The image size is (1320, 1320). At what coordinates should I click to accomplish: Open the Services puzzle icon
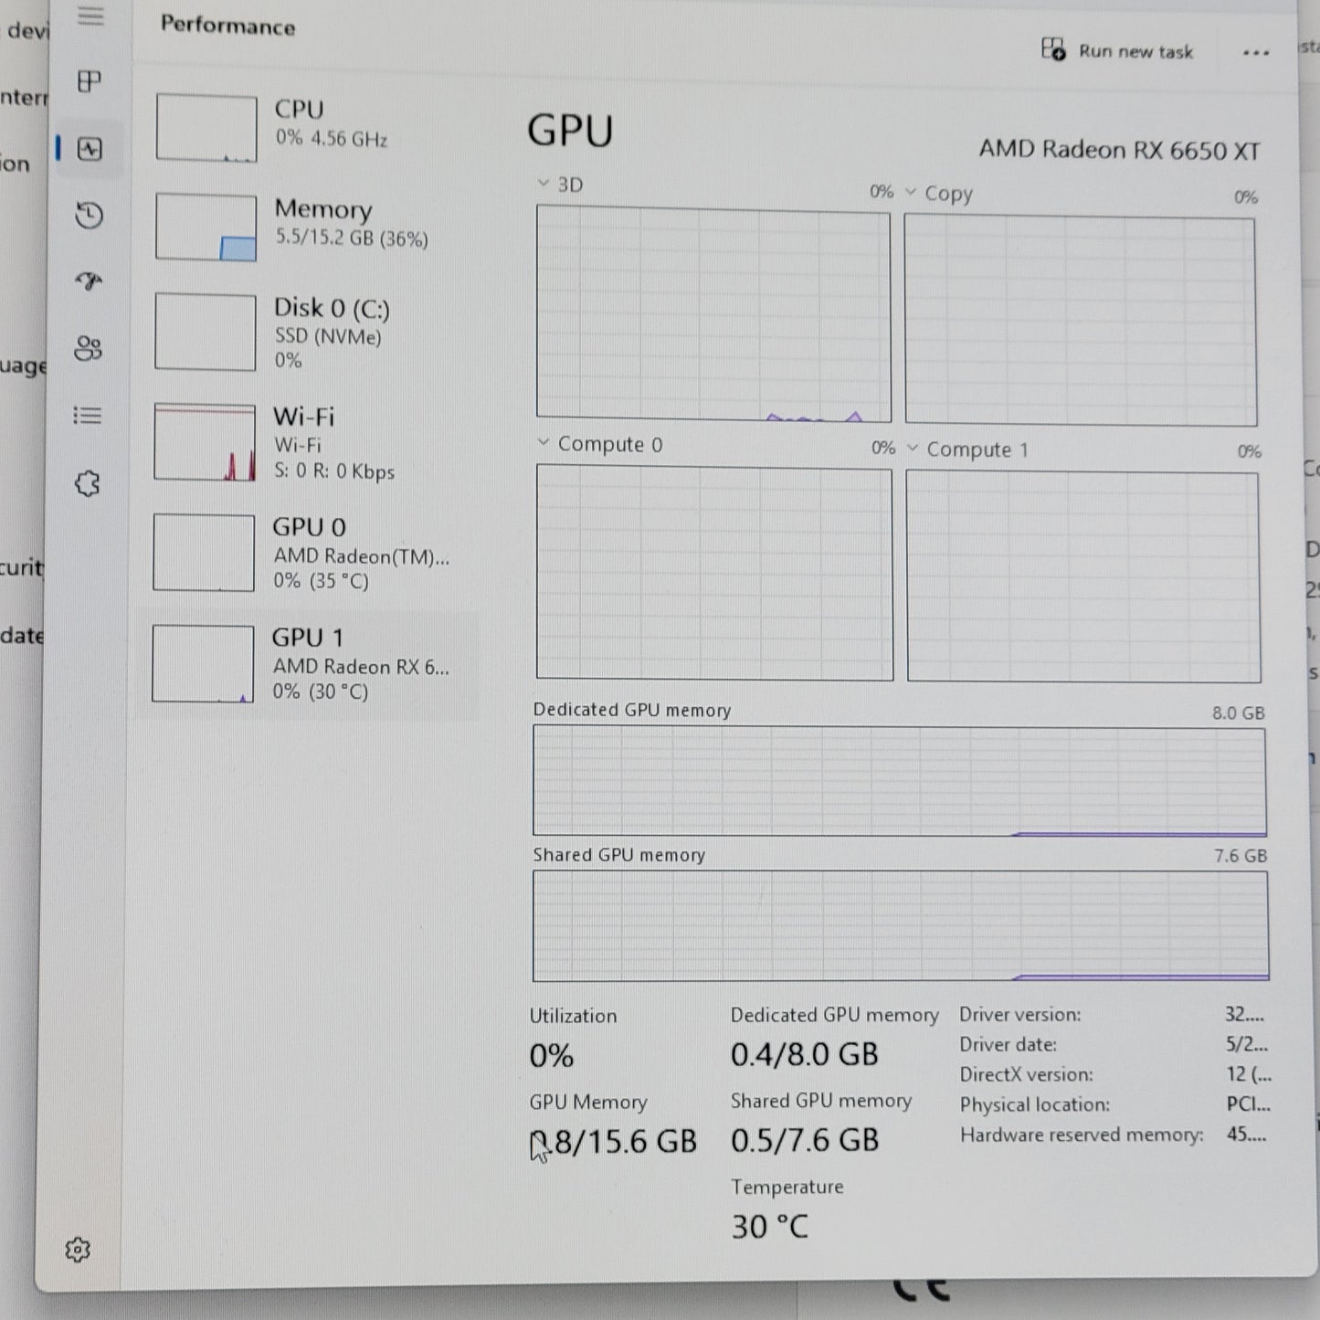point(87,483)
